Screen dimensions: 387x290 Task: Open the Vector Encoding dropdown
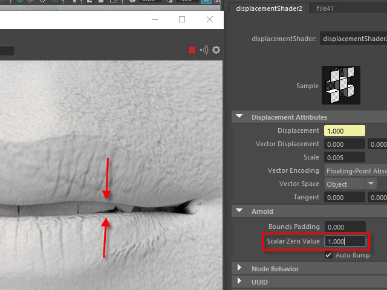tap(356, 170)
